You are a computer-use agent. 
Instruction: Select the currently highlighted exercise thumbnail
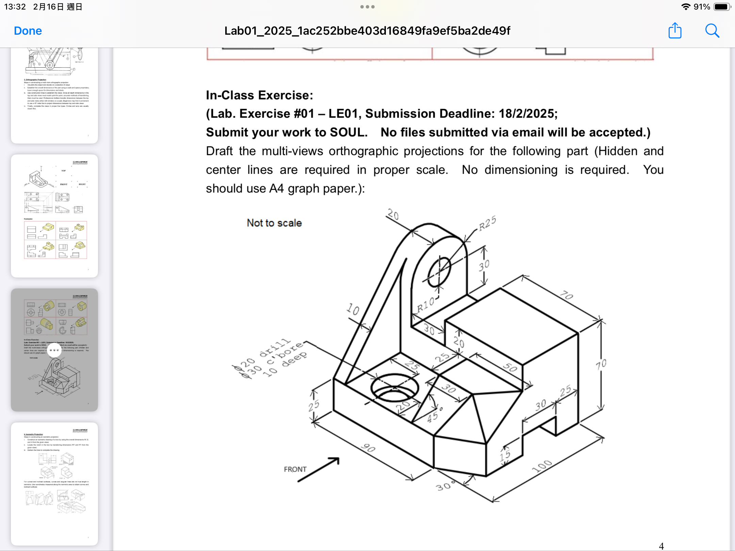(54, 381)
